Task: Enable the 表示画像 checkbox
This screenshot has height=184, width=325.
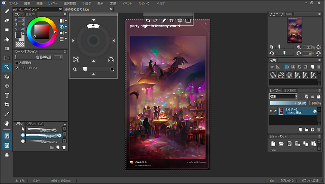Action: point(17,63)
